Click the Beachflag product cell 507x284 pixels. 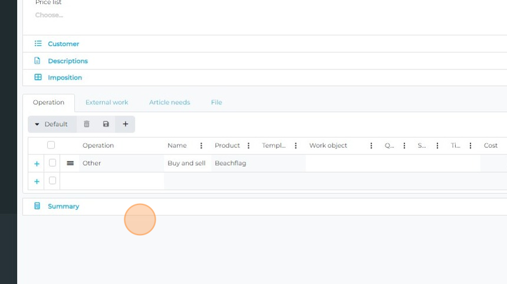point(231,163)
